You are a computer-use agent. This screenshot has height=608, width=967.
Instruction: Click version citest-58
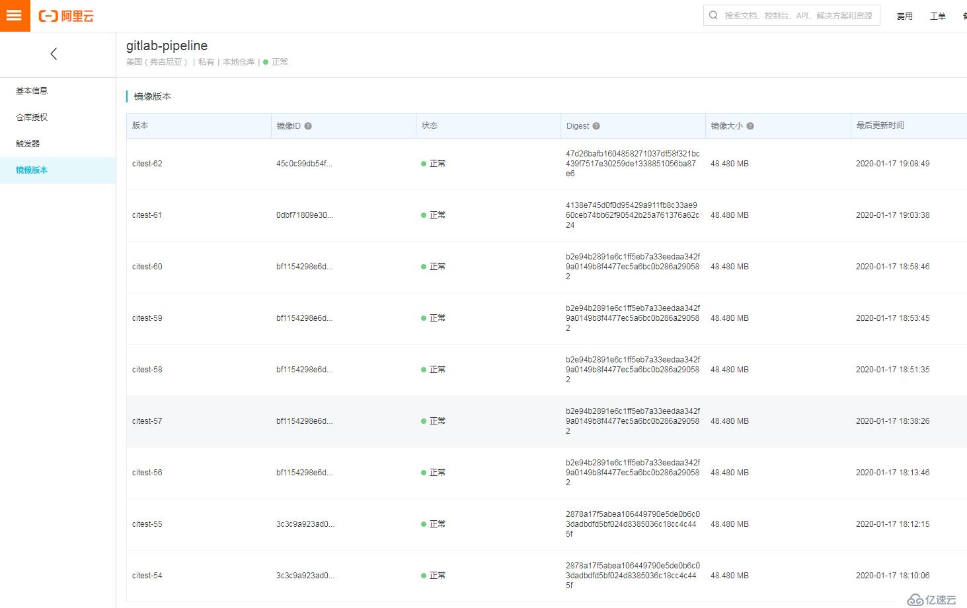[147, 370]
